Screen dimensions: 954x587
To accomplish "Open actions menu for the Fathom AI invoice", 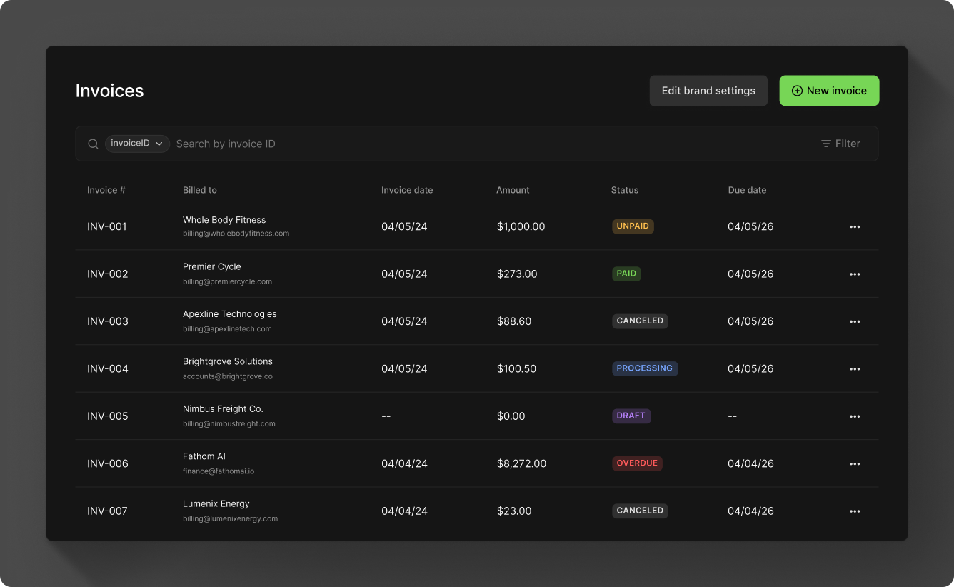I will tap(855, 463).
